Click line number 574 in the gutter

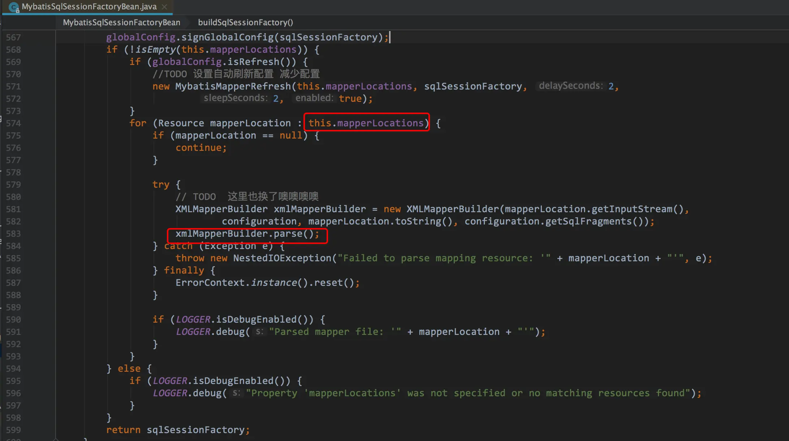click(13, 123)
